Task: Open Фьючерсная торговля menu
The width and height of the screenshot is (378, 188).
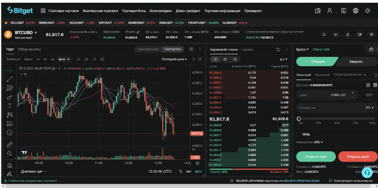Action: click(x=100, y=11)
